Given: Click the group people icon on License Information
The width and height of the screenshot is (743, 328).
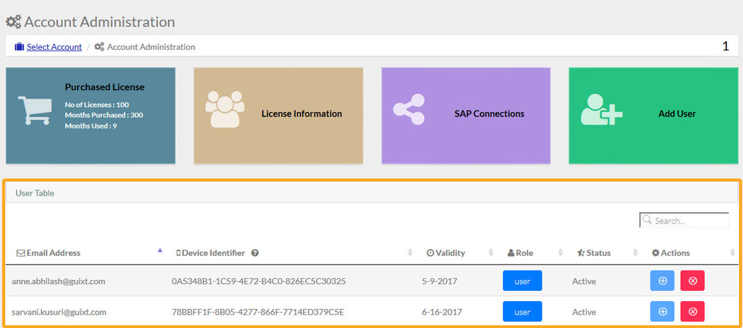Looking at the screenshot, I should point(224,109).
